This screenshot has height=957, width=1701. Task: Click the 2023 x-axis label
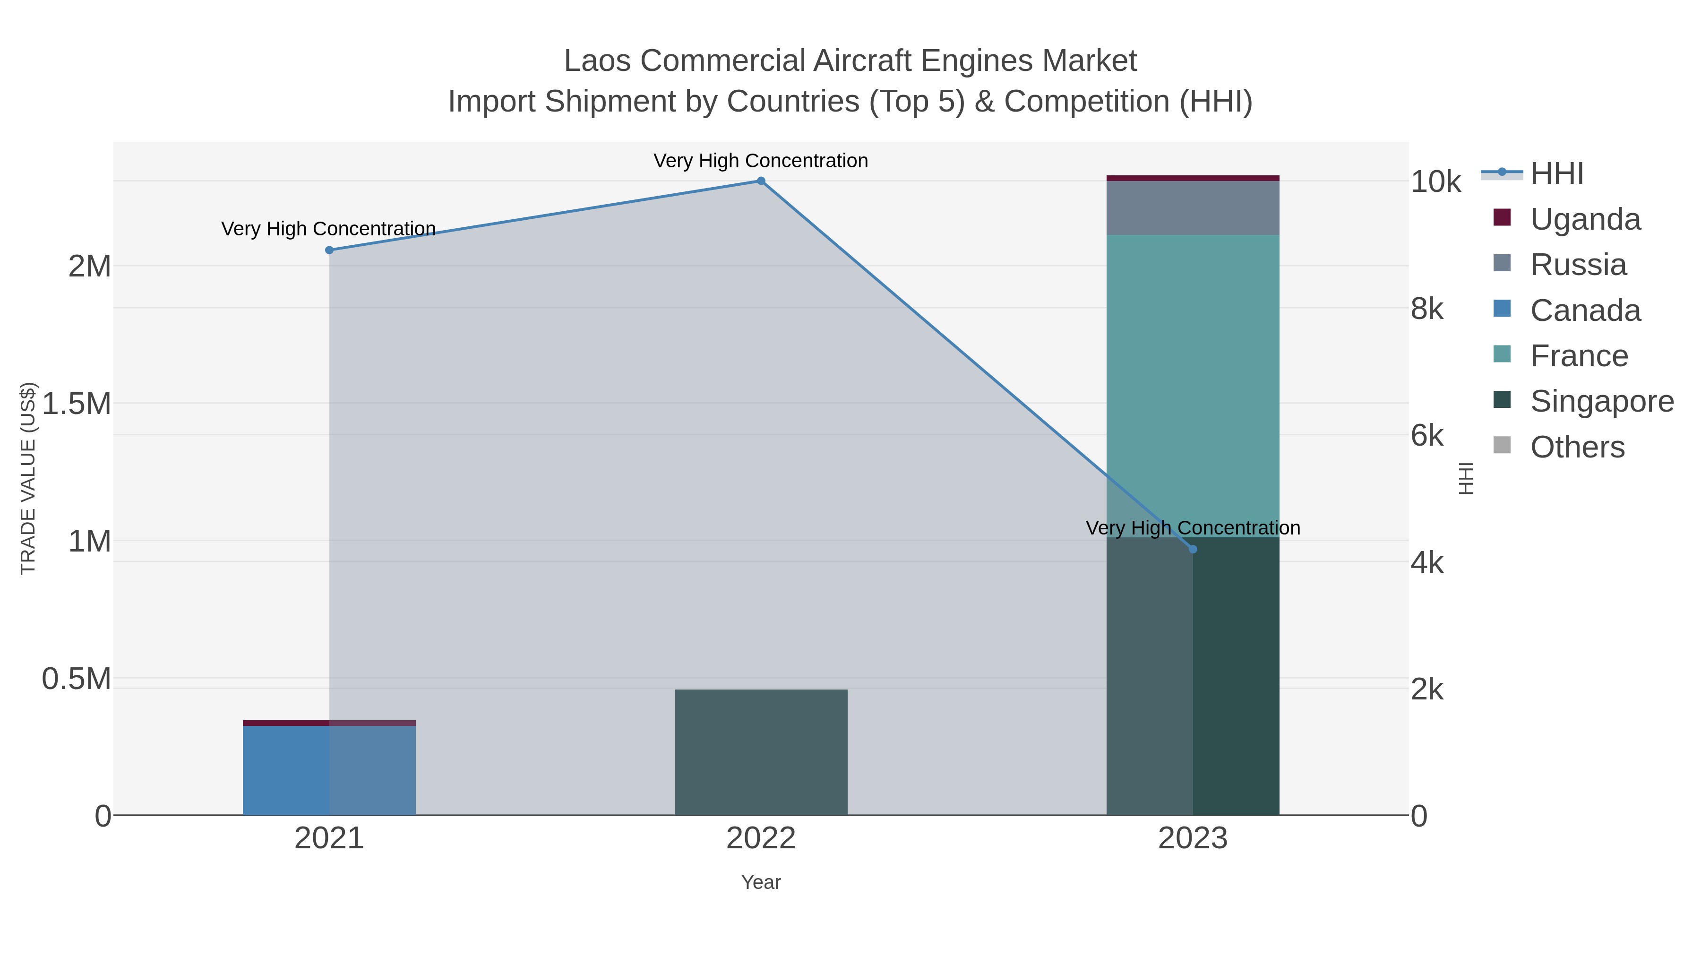[1193, 839]
